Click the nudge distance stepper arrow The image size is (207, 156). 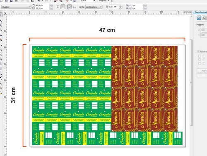120,7
